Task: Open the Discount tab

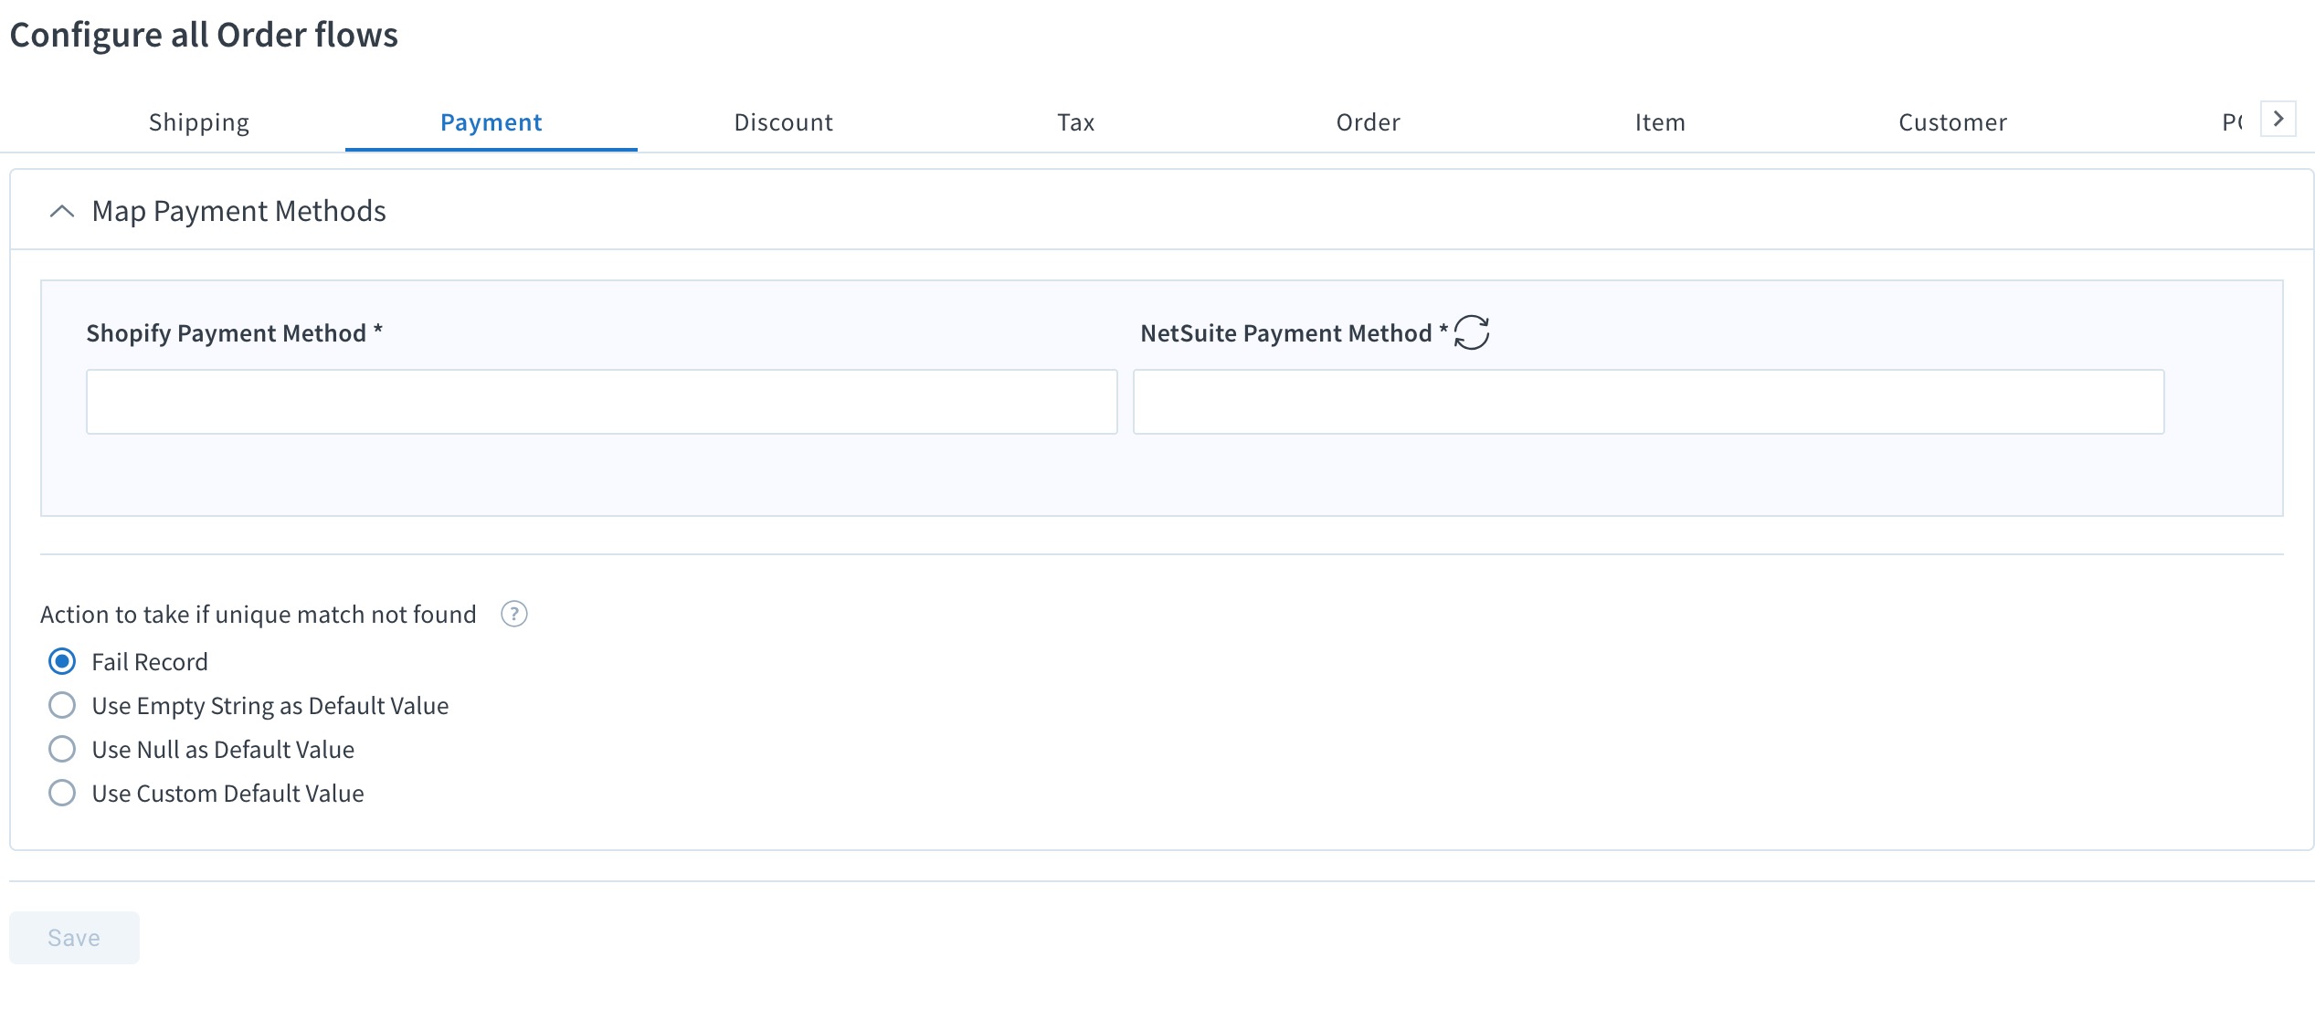Action: pos(784,122)
